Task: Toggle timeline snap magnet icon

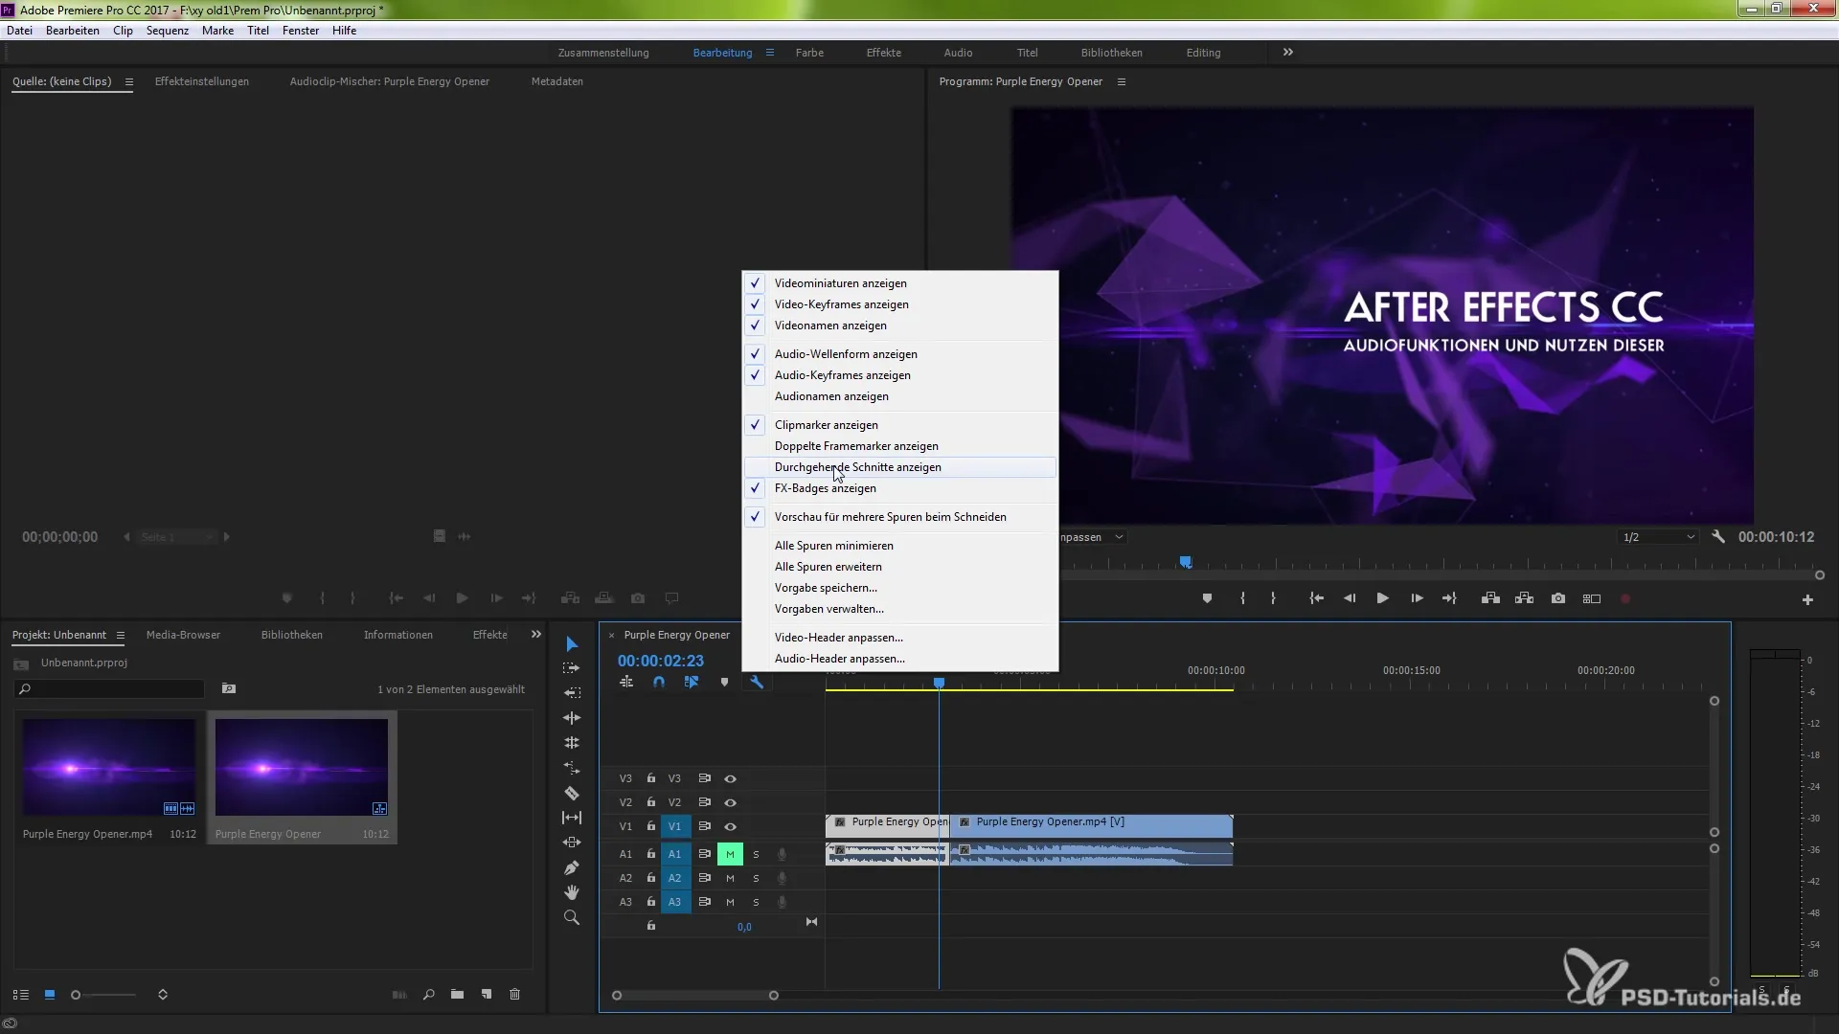Action: point(659,682)
